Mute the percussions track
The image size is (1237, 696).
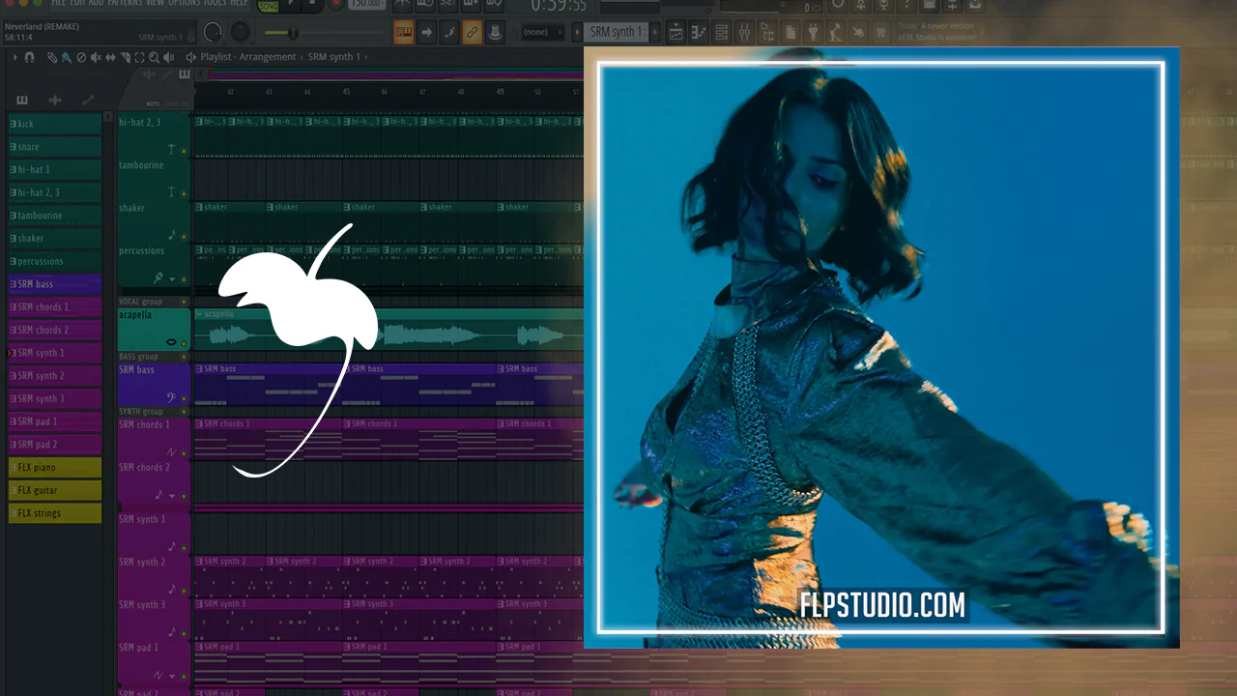184,279
